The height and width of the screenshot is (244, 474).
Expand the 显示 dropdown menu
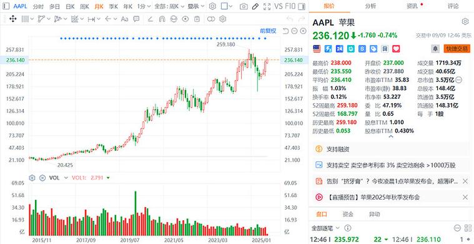click(x=196, y=6)
